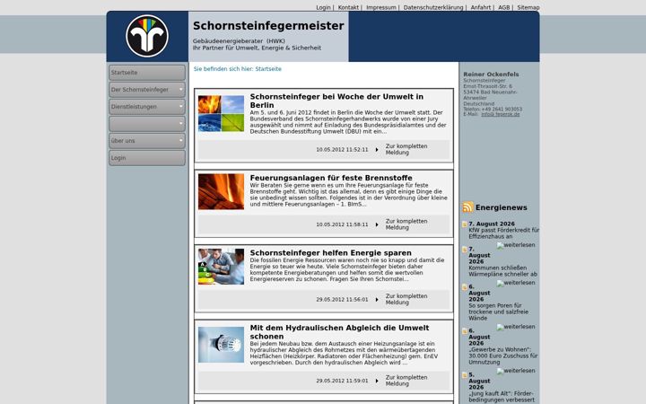Click the arrow icon beside 10.05.2012 11:58:11
Screen dimensions: 646x404
377,224
